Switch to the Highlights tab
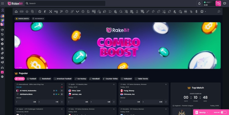The height and width of the screenshot is (115, 229). (x=22, y=18)
